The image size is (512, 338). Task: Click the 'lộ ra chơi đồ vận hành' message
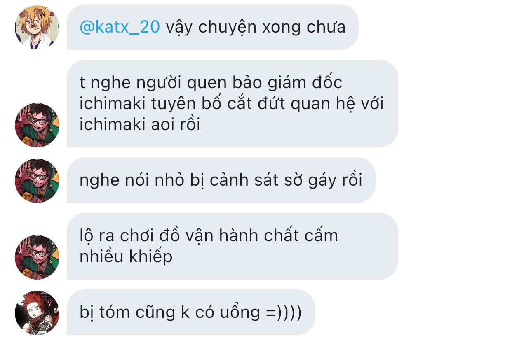tap(232, 246)
